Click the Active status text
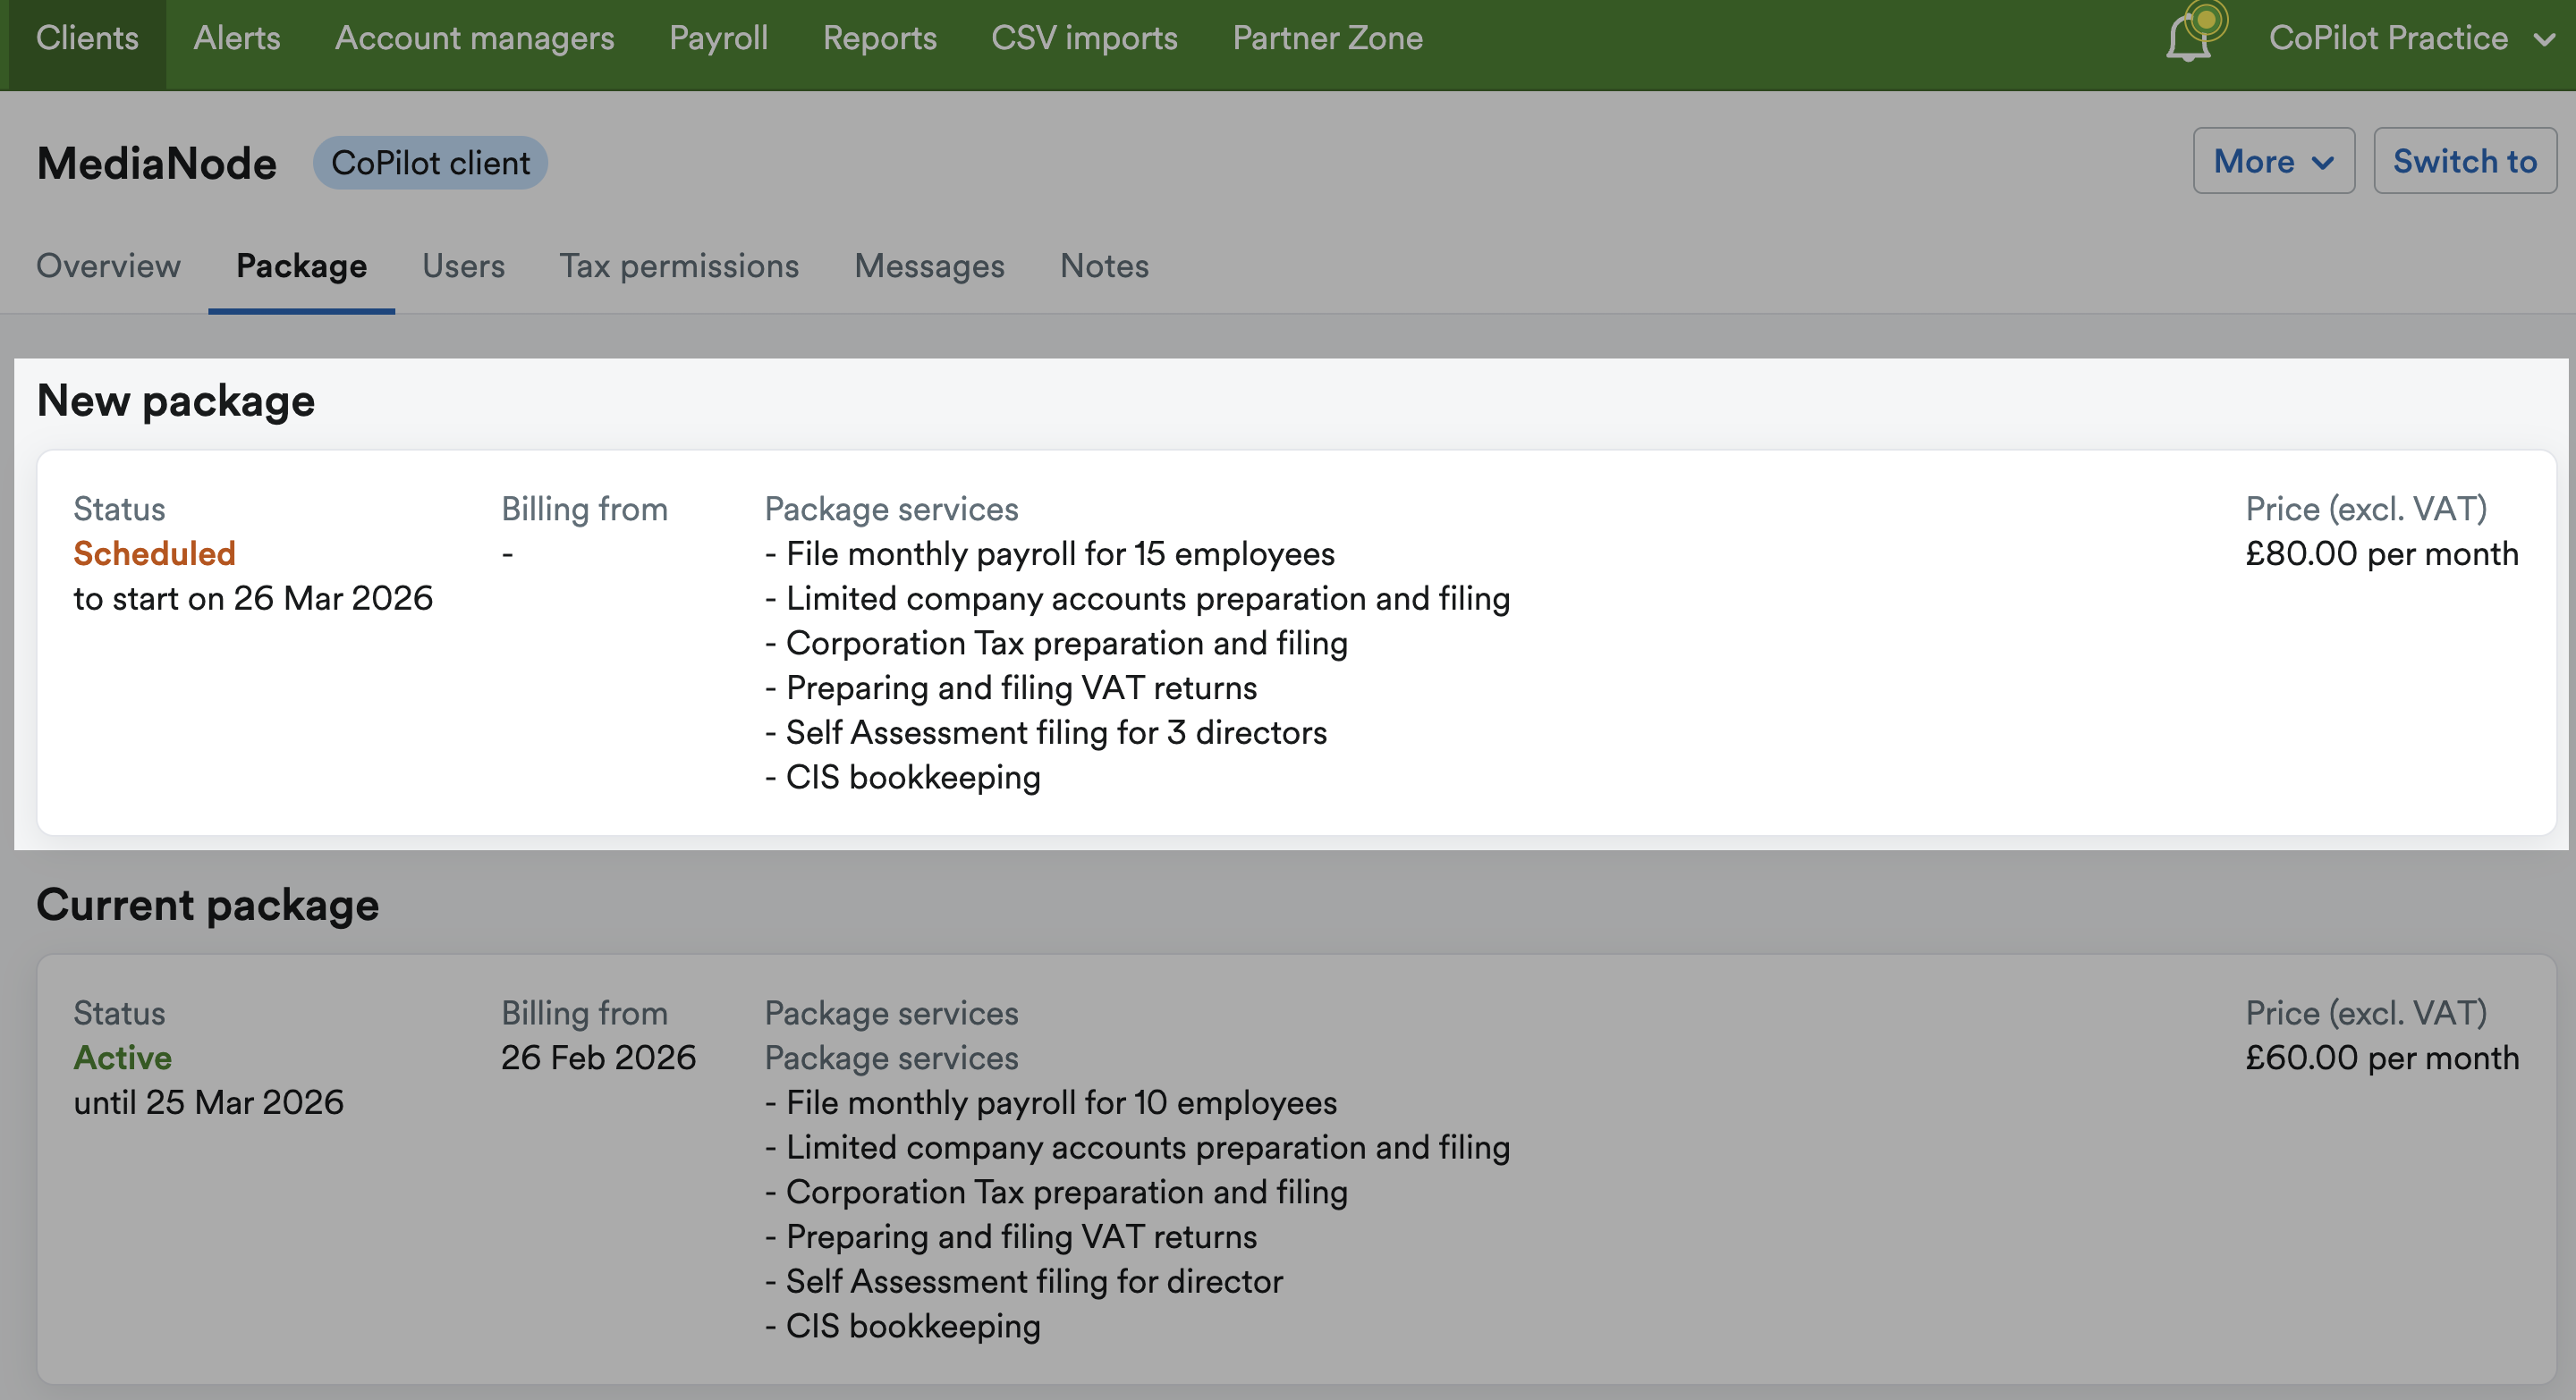 tap(122, 1058)
